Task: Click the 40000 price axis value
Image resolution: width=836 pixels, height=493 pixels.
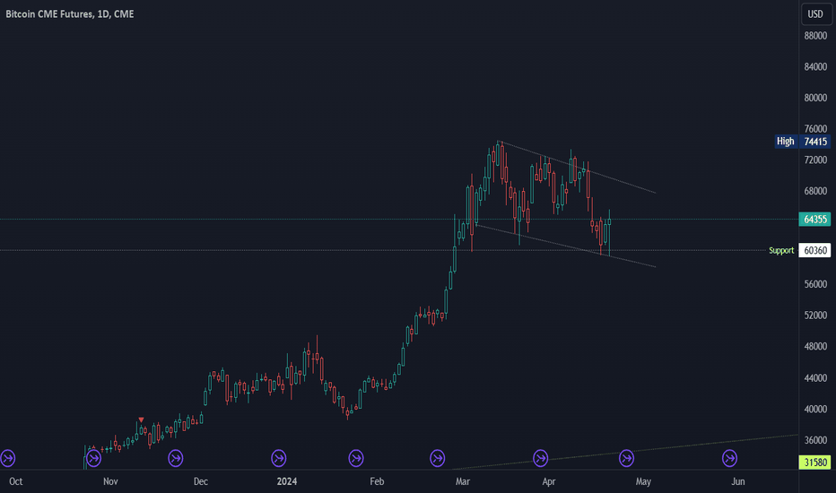Action: (815, 410)
